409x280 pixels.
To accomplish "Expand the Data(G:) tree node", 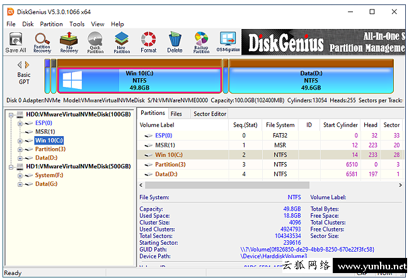I will (x=20, y=184).
